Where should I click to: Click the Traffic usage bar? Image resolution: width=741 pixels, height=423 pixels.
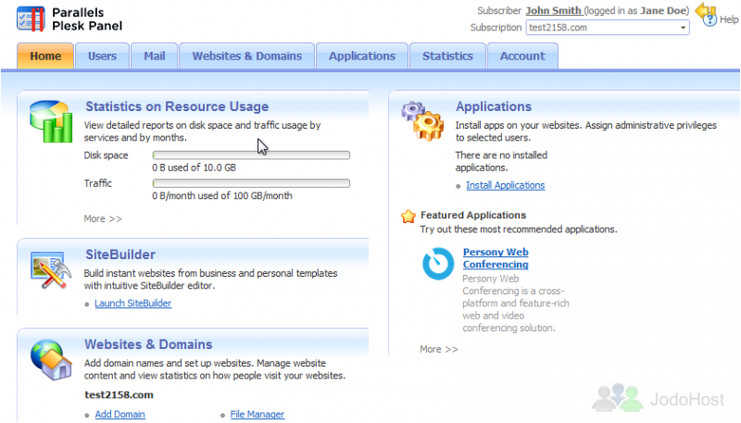(251, 183)
